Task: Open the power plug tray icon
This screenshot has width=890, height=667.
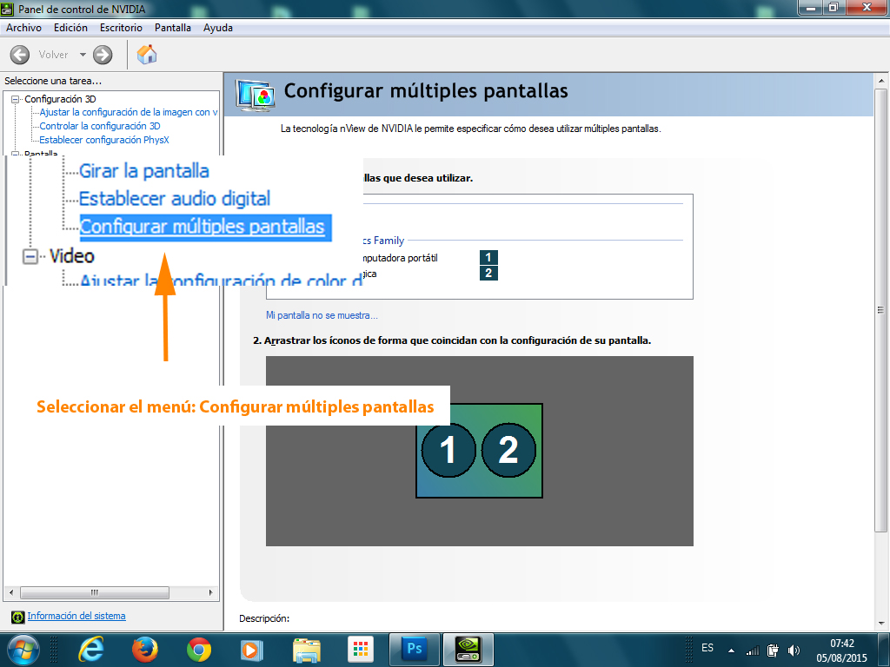Action: [x=773, y=650]
